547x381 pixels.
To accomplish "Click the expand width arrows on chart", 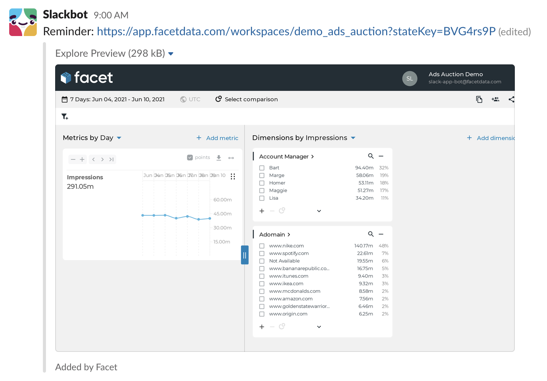I will (x=231, y=158).
